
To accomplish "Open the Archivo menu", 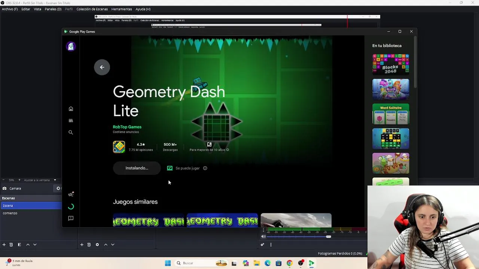I will tap(10, 9).
